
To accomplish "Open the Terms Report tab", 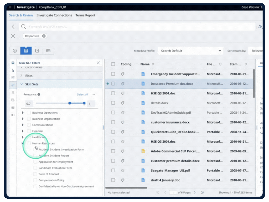I will pyautogui.click(x=85, y=15).
